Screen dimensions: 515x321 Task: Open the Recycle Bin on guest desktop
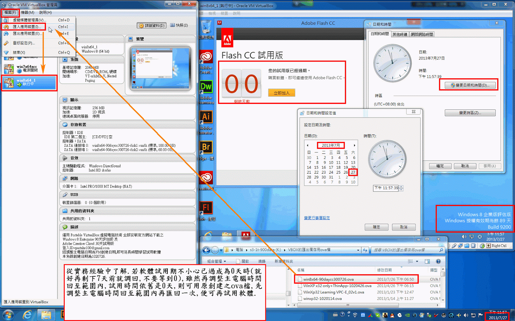click(206, 30)
